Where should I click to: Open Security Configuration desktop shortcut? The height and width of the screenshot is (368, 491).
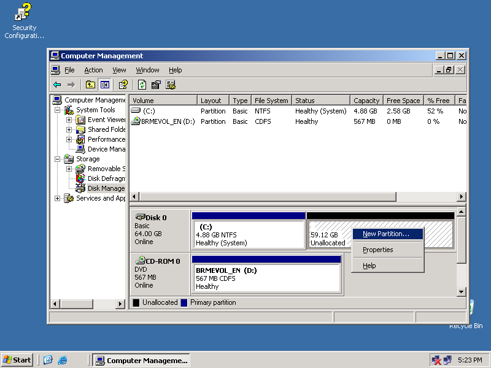24,21
